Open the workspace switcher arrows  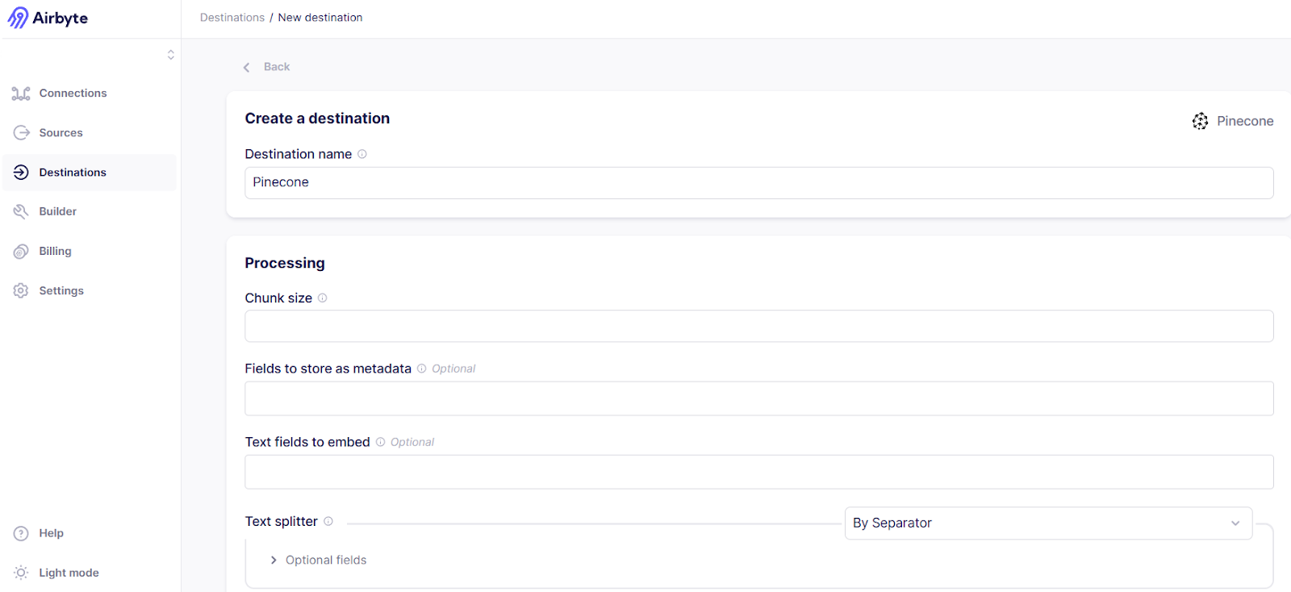pos(171,55)
